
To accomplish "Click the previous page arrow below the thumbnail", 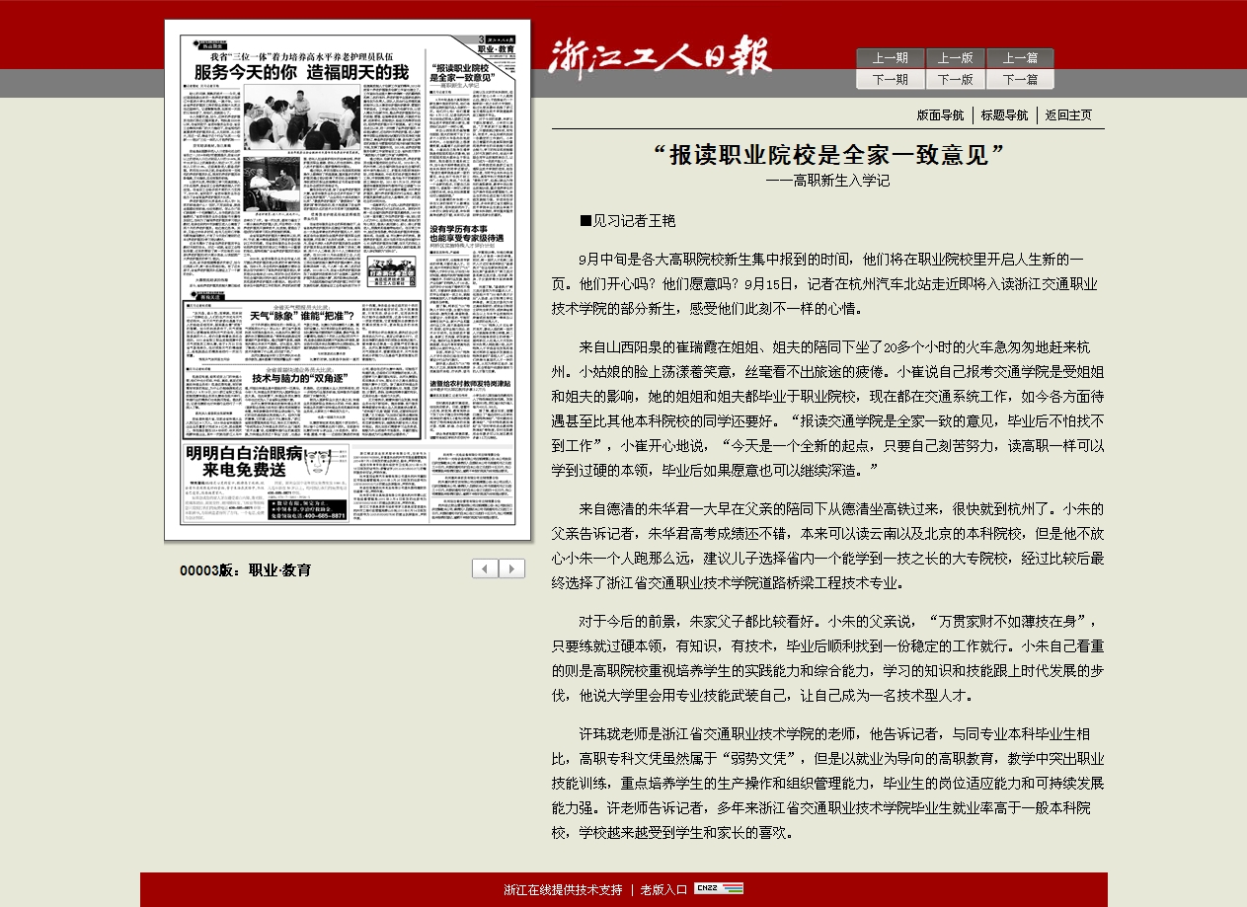I will coord(485,568).
